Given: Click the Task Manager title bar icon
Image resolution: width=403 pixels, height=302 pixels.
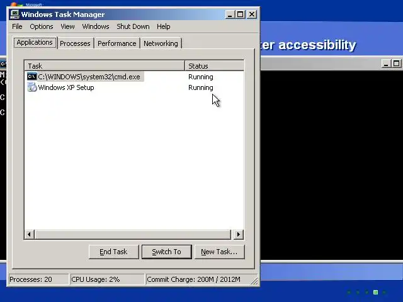Looking at the screenshot, I should coord(14,14).
